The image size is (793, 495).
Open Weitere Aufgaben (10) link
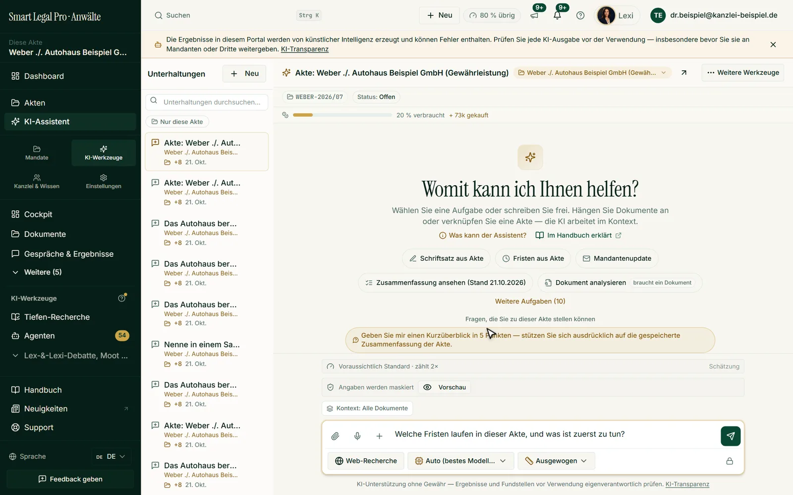point(530,301)
